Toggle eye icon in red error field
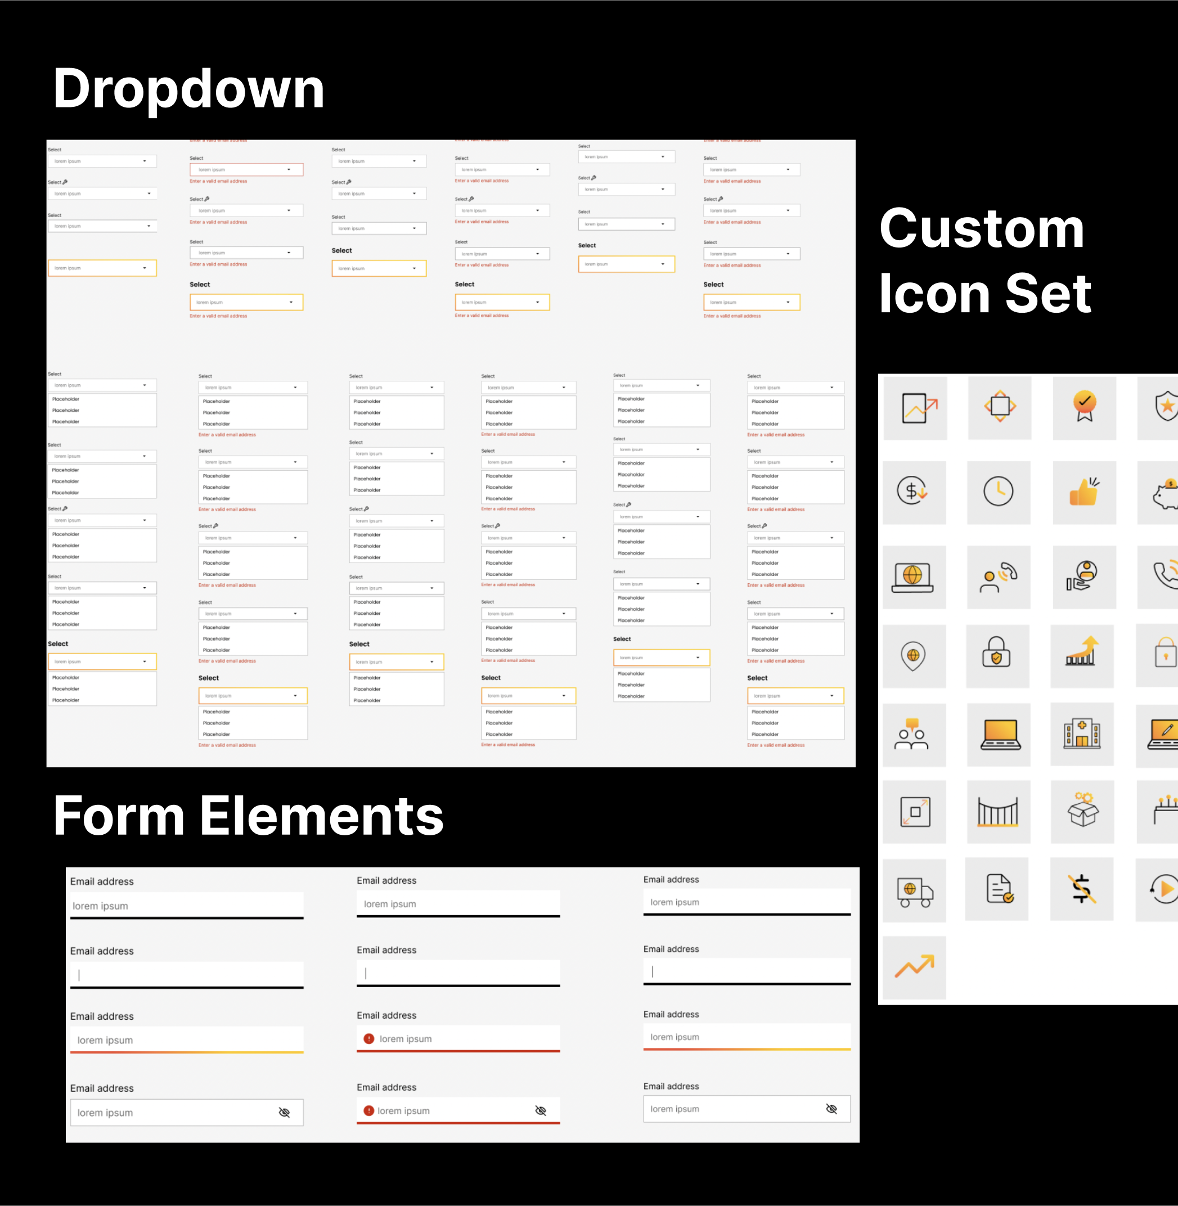The image size is (1178, 1206). pyautogui.click(x=540, y=1111)
